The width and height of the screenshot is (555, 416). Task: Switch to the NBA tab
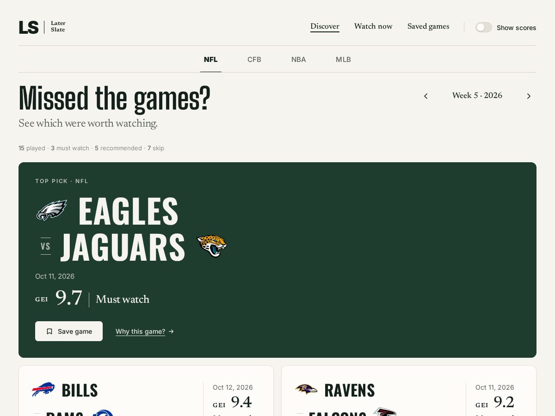point(299,60)
